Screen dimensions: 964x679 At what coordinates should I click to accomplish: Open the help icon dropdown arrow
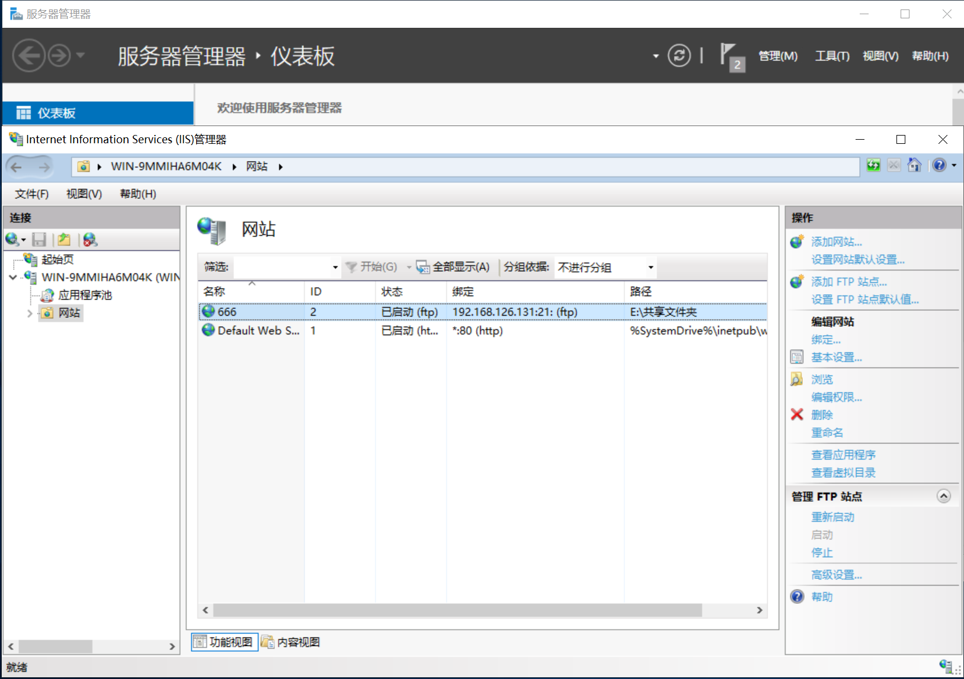(954, 166)
